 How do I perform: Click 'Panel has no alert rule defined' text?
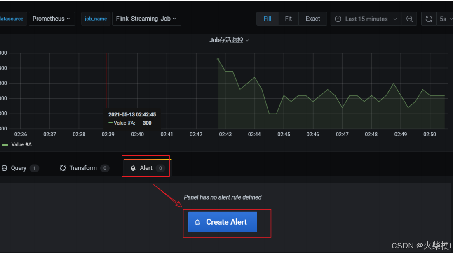pos(223,197)
